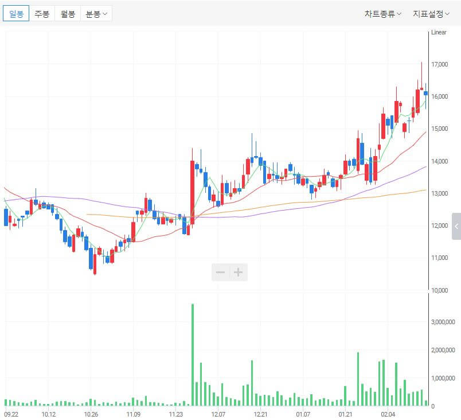Click the 16,000 price axis label
This screenshot has width=461, height=420.
click(x=440, y=96)
